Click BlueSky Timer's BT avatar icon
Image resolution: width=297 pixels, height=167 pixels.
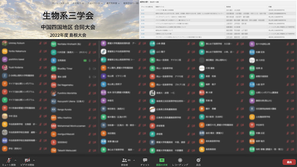coord(54,69)
